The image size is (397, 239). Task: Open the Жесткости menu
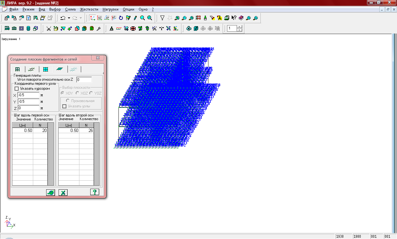pyautogui.click(x=89, y=9)
